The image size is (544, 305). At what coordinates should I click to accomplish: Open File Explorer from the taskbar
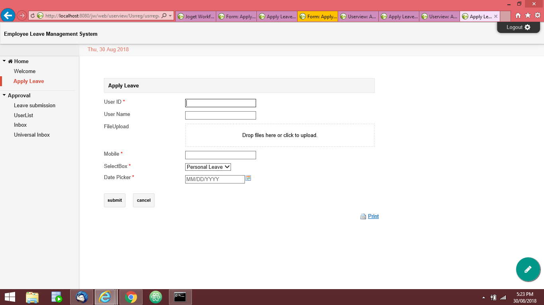[x=32, y=297]
